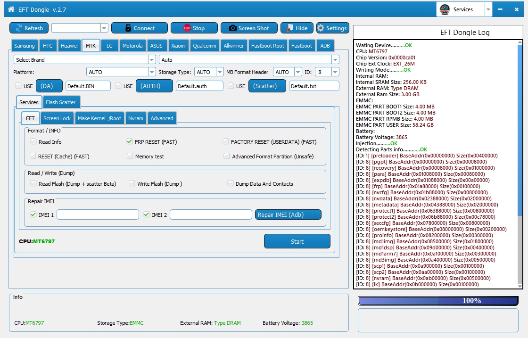This screenshot has width=528, height=338.
Task: Toggle USE checkbox next to AUTH button
Action: [x=118, y=86]
